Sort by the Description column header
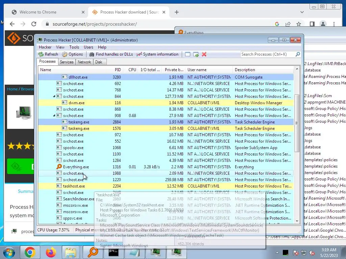Screen dimensions: 346x259 263,70
